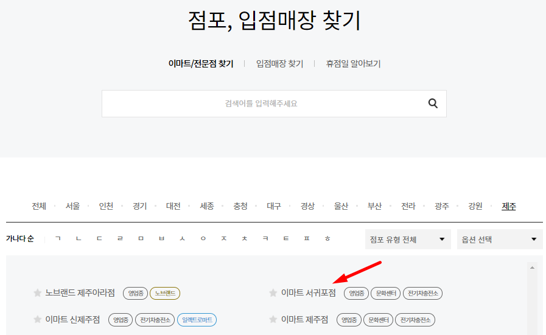Filter stores by consonant ㅁ
This screenshot has width=546, height=335.
point(141,239)
